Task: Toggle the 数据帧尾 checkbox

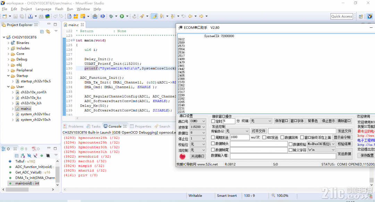Action: pos(213,150)
